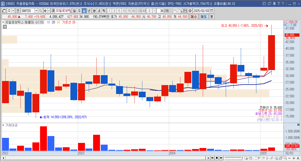Play chart replay forward

[x=208, y=158]
